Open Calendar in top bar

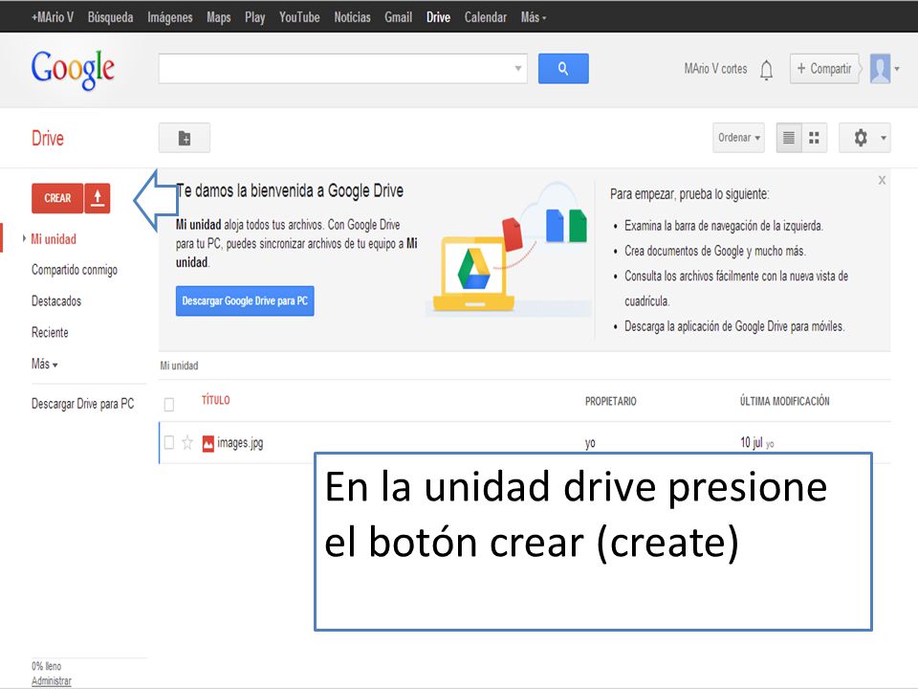(x=486, y=17)
